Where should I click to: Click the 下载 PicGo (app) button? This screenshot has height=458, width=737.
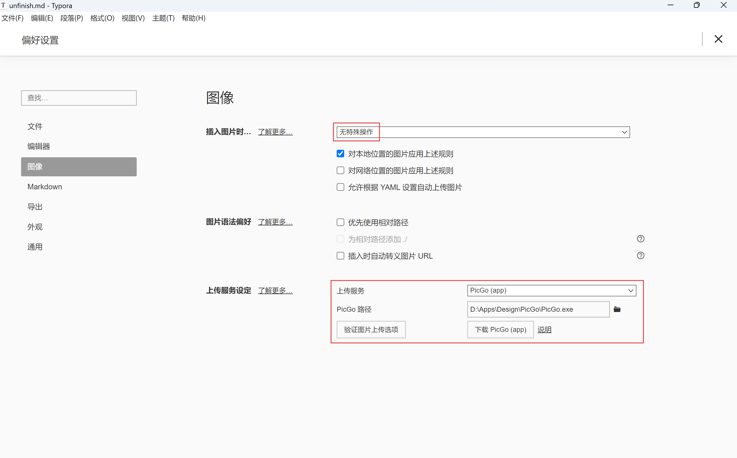click(x=500, y=329)
